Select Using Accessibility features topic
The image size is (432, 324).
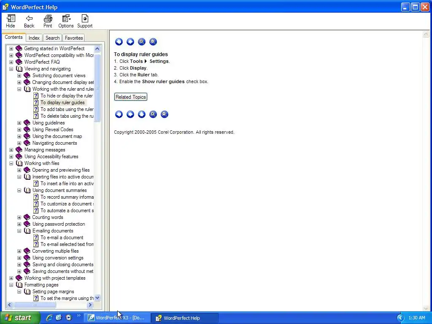click(51, 157)
